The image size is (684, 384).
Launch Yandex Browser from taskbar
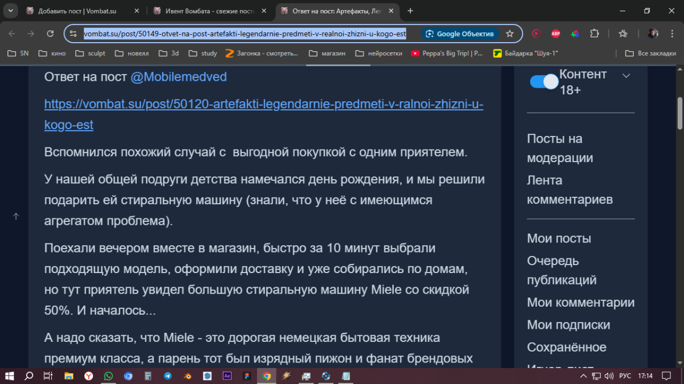click(x=88, y=376)
